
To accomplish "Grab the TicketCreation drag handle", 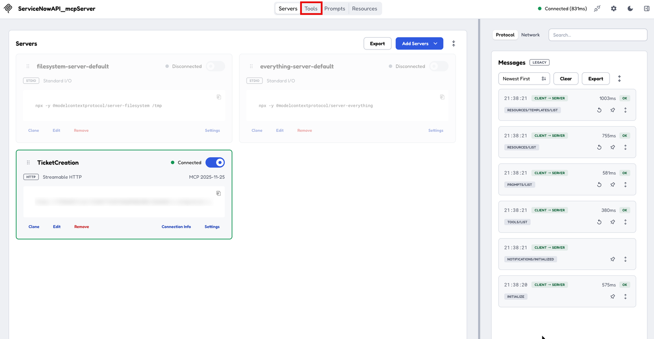I will point(28,163).
